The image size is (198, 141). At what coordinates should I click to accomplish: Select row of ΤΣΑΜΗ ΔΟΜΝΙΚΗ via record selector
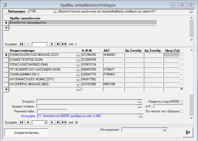pyautogui.click(x=6, y=74)
